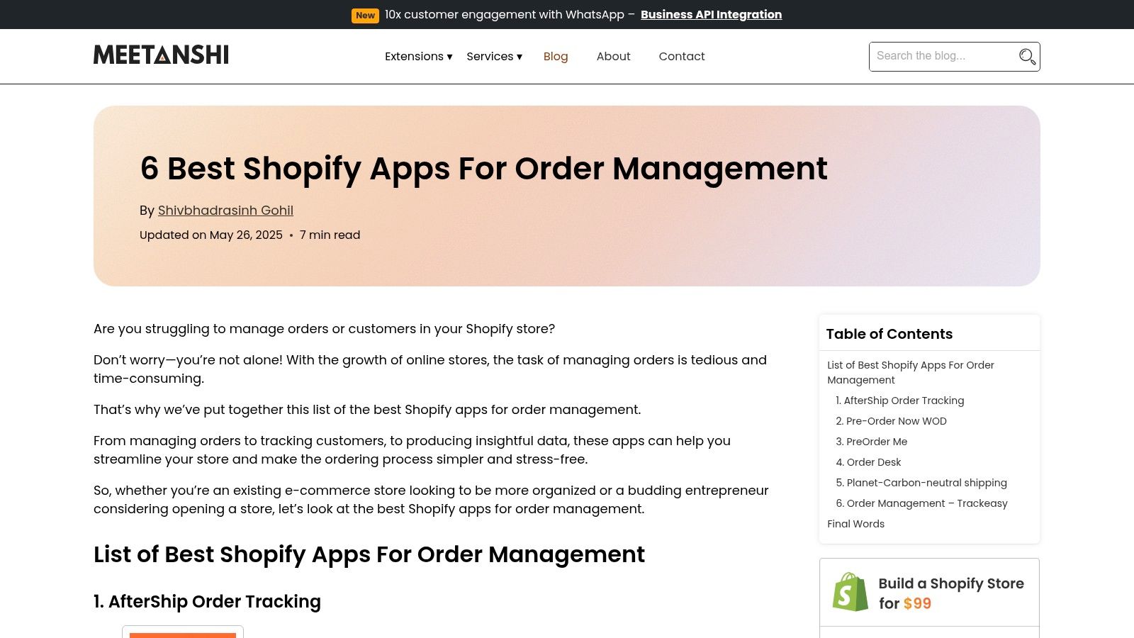This screenshot has width=1134, height=638.
Task: Click the Business API Integration link
Action: click(711, 14)
